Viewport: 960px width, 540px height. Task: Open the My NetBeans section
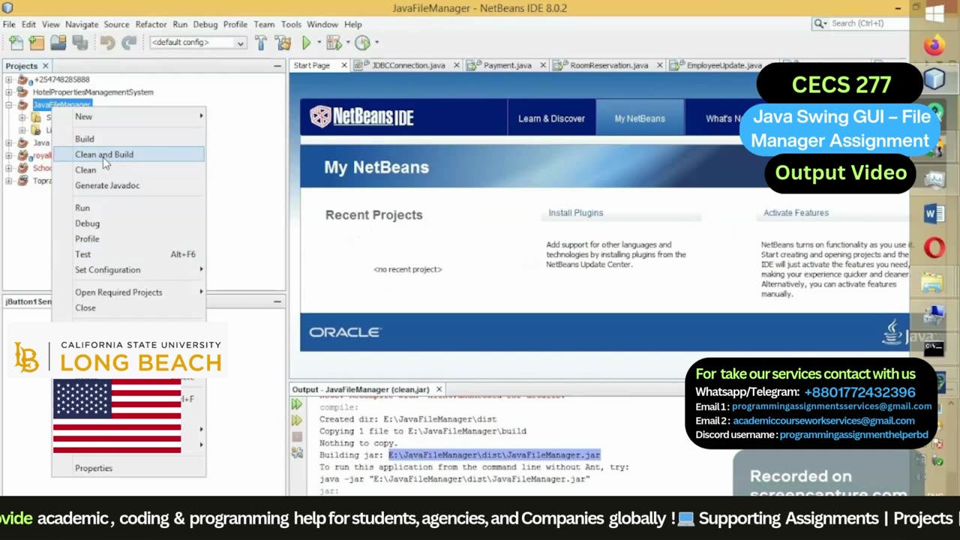coord(640,118)
